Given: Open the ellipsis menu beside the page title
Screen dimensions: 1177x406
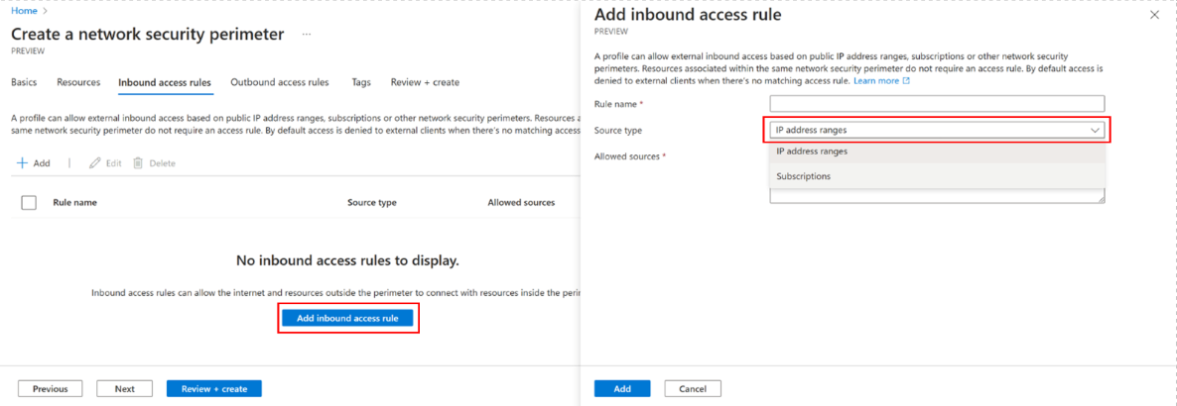Looking at the screenshot, I should (306, 35).
